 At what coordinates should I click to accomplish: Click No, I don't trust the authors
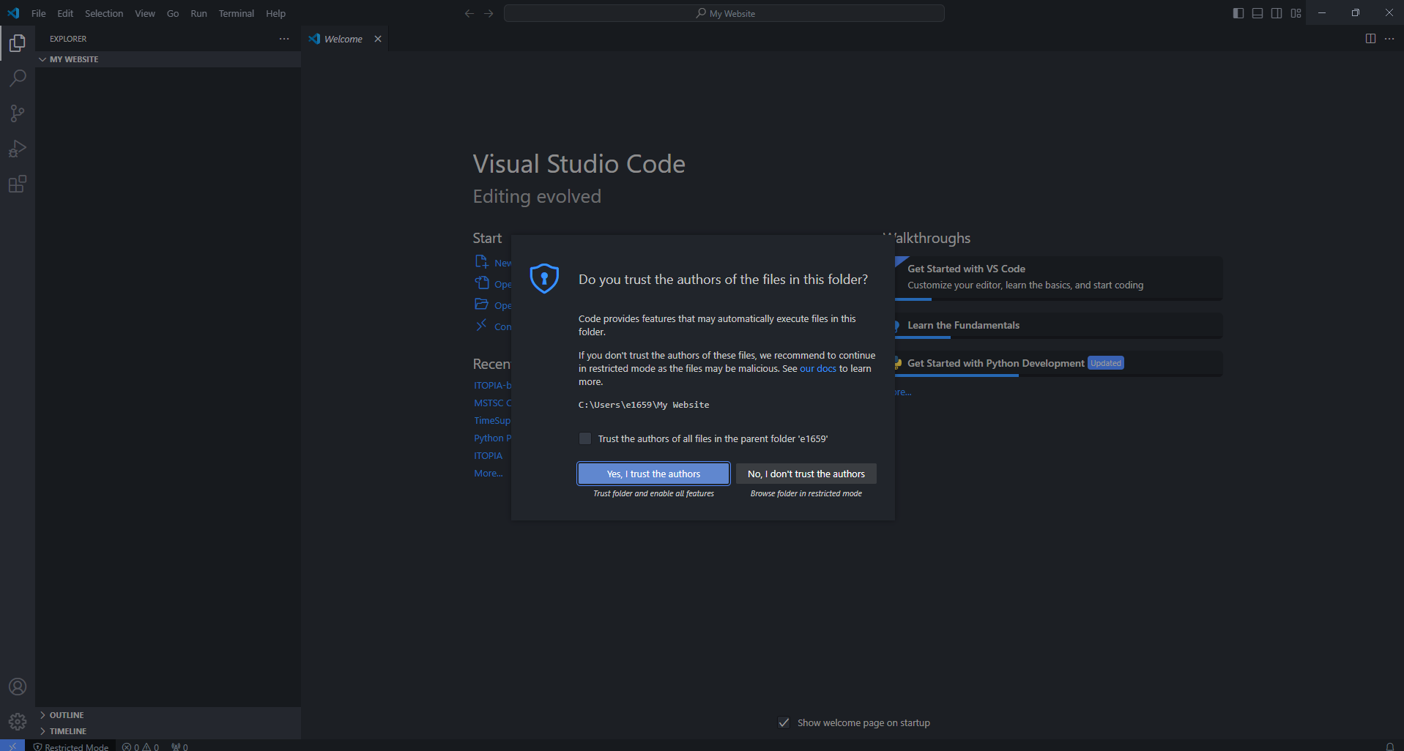[x=806, y=474]
